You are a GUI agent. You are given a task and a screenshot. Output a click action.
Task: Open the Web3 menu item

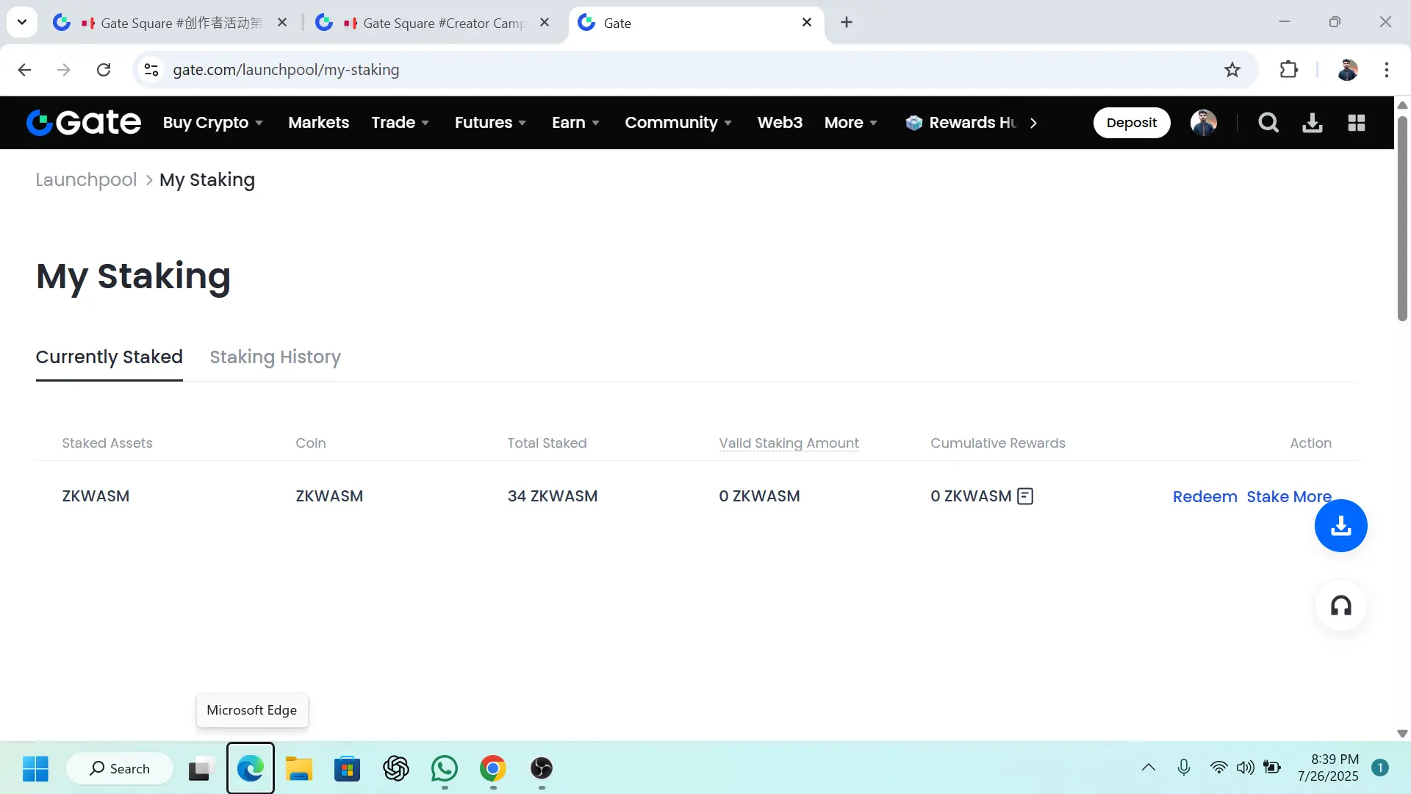point(780,123)
